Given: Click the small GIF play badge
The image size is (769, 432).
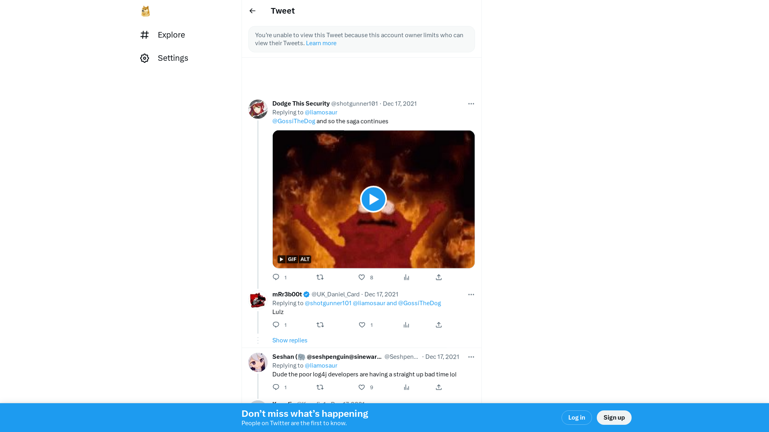Looking at the screenshot, I should 282,259.
